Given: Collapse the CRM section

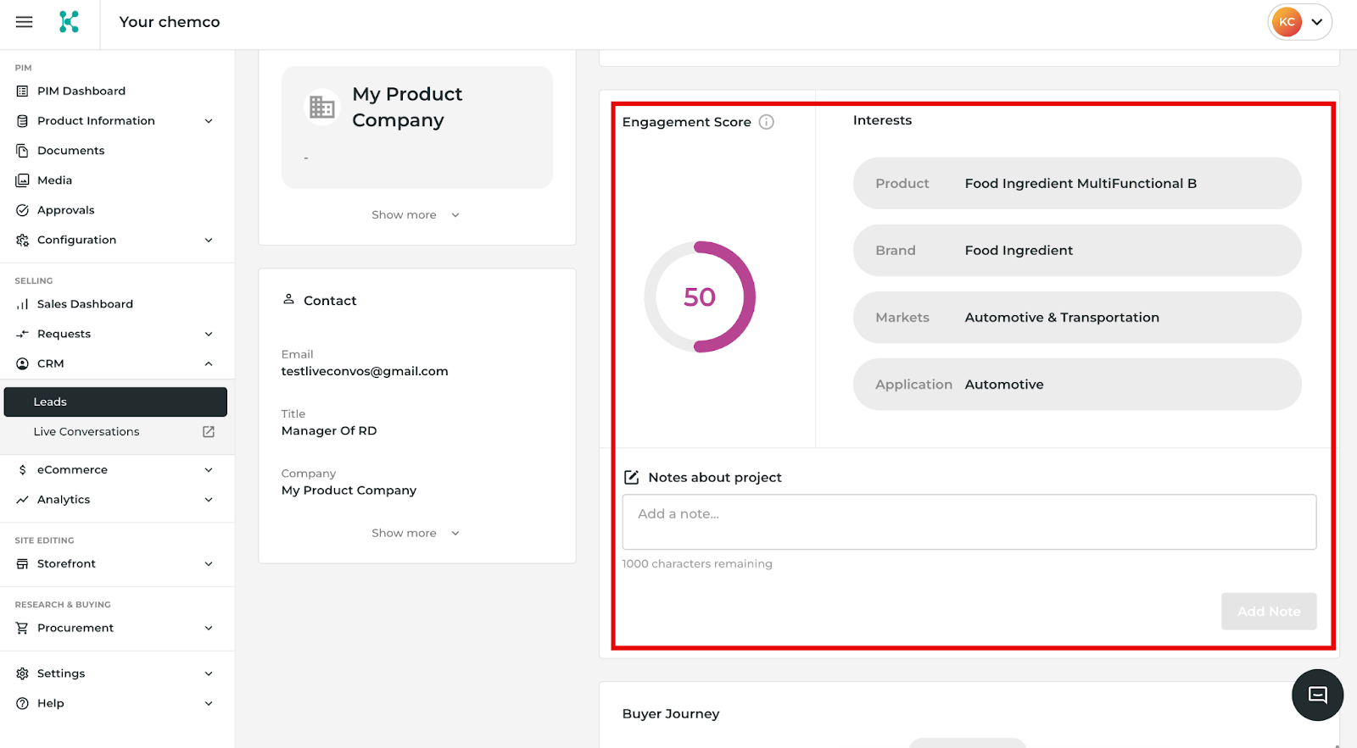Looking at the screenshot, I should tap(208, 364).
